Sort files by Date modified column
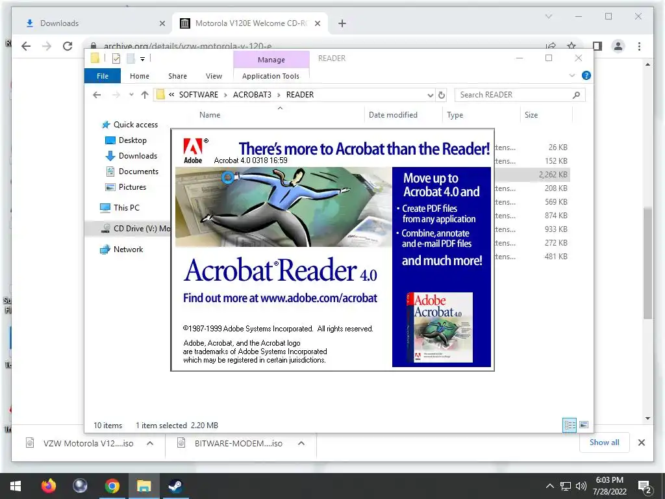 393,115
